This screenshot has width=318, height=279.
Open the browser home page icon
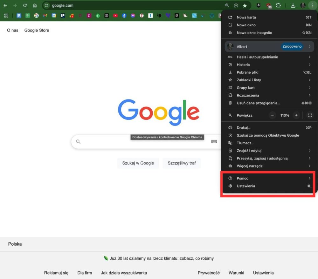click(35, 5)
